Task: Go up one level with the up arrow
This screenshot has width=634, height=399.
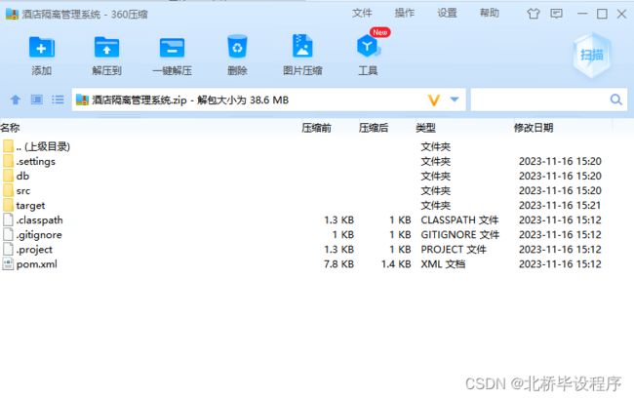Action: click(x=16, y=100)
